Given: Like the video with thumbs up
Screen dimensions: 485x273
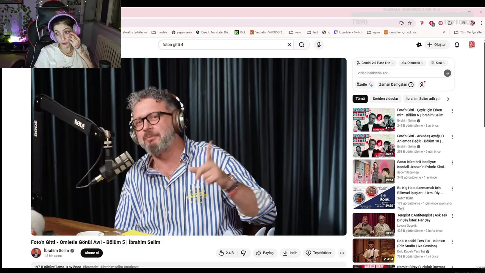Looking at the screenshot, I should coord(226,253).
